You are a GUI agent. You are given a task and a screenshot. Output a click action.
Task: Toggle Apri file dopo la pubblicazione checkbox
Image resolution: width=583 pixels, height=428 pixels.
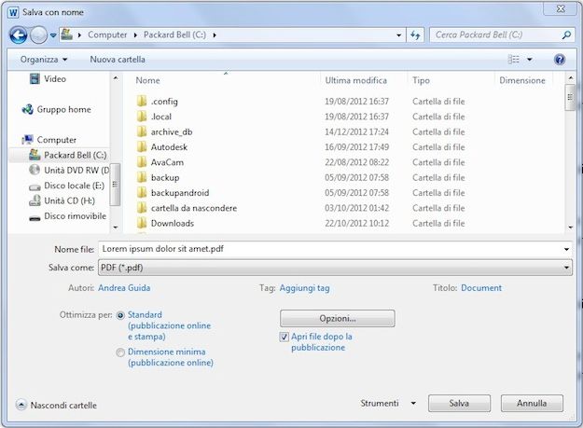284,337
